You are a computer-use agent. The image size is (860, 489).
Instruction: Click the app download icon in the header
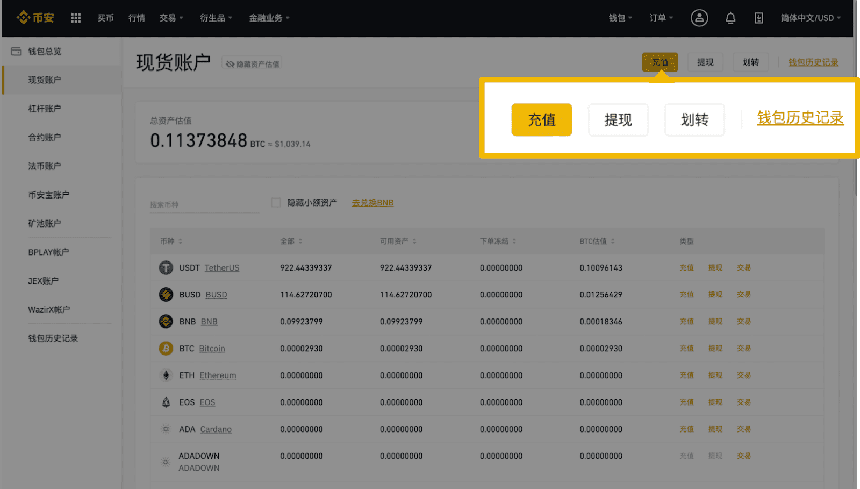759,18
